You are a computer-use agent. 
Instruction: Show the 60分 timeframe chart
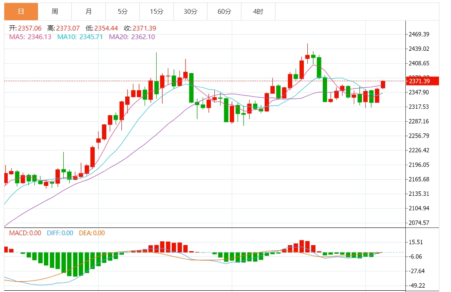tap(224, 12)
